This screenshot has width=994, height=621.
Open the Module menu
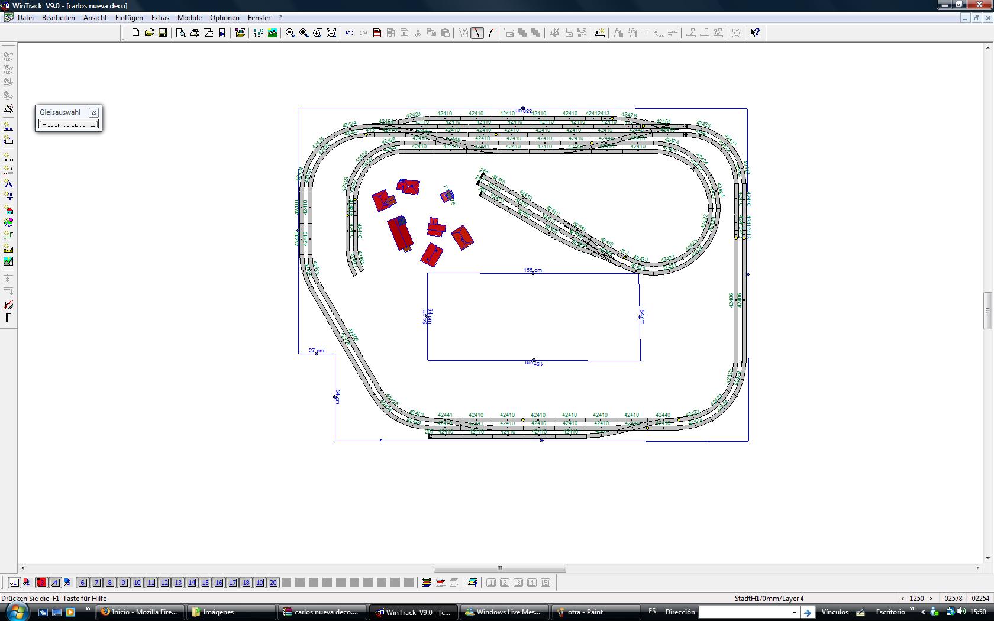(189, 18)
